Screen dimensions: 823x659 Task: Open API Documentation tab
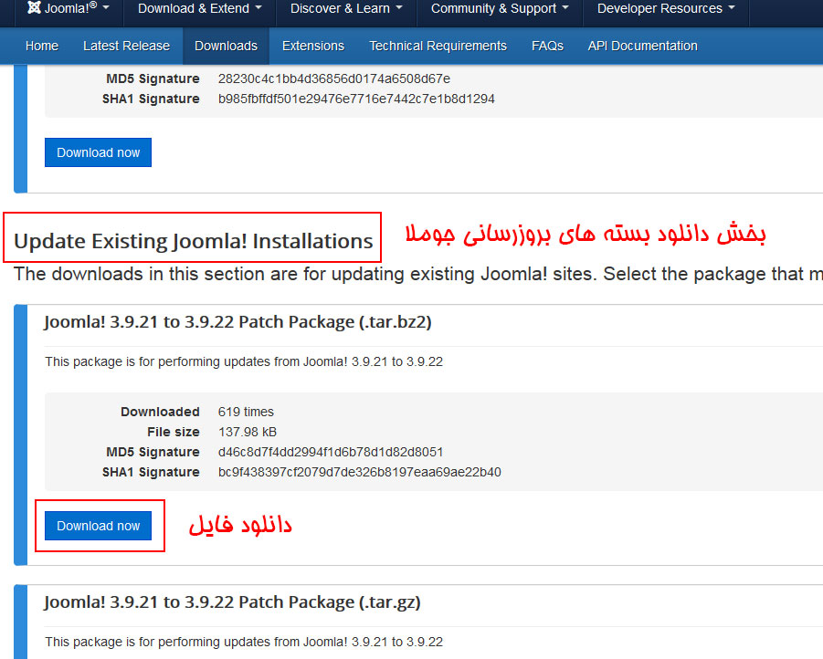pyautogui.click(x=643, y=47)
